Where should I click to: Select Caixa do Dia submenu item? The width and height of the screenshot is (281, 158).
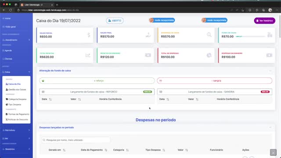tap(13, 84)
